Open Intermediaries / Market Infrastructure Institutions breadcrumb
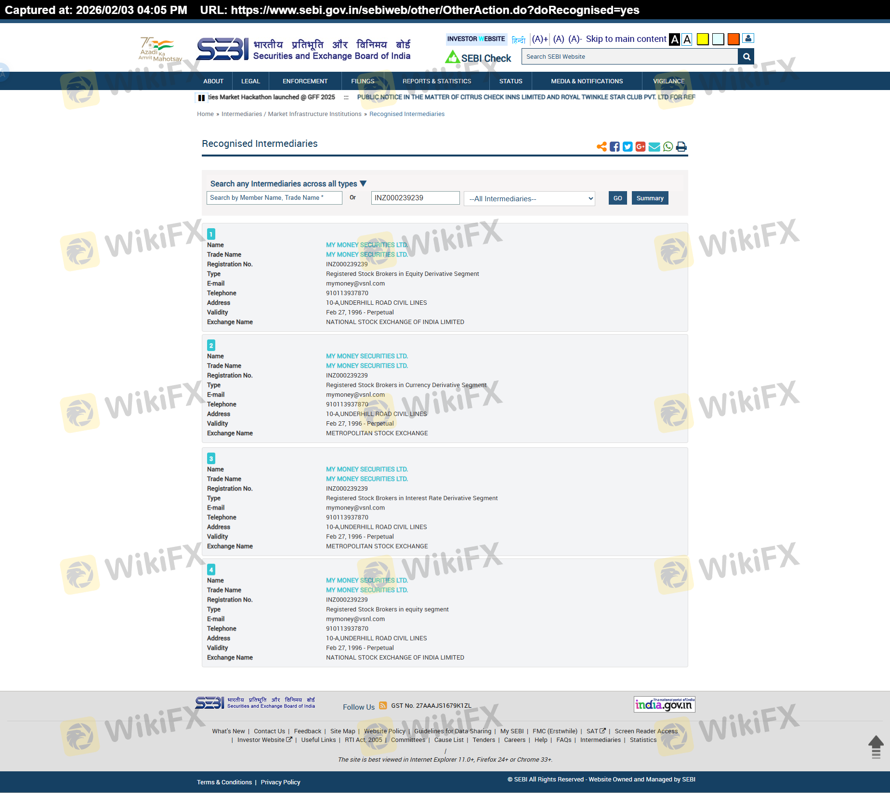The height and width of the screenshot is (793, 890). click(x=291, y=114)
